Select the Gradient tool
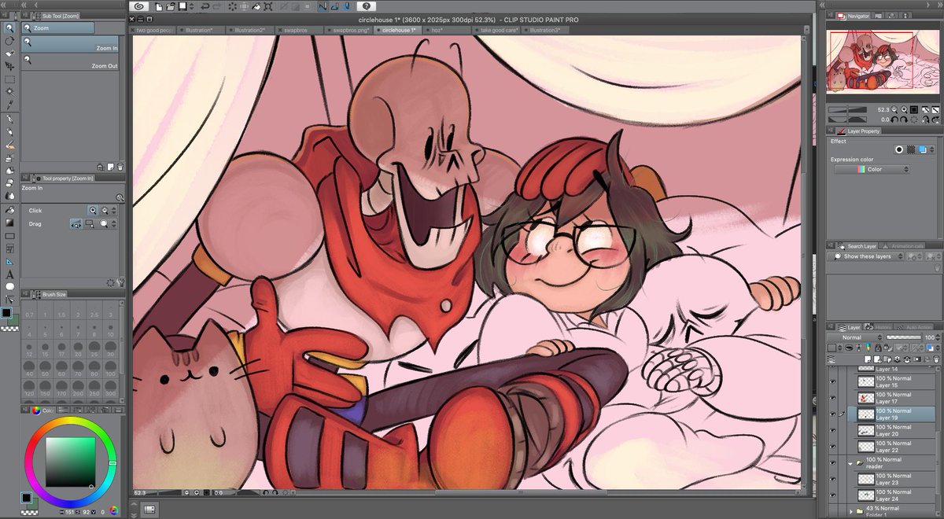This screenshot has height=519, width=944. pyautogui.click(x=9, y=223)
